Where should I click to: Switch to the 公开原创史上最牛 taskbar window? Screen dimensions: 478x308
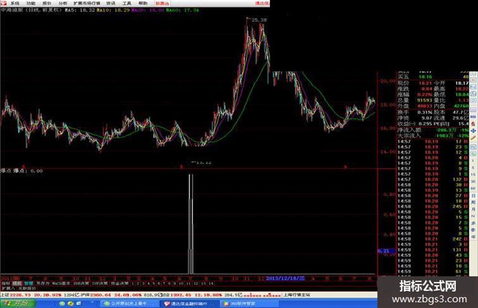[x=129, y=304]
